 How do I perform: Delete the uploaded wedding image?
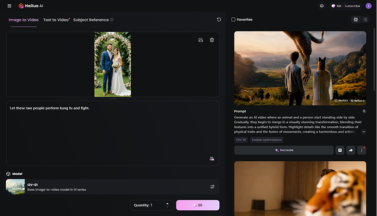point(212,40)
